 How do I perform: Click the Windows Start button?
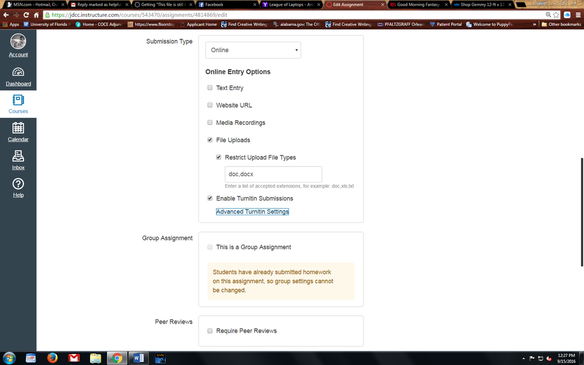click(x=9, y=358)
